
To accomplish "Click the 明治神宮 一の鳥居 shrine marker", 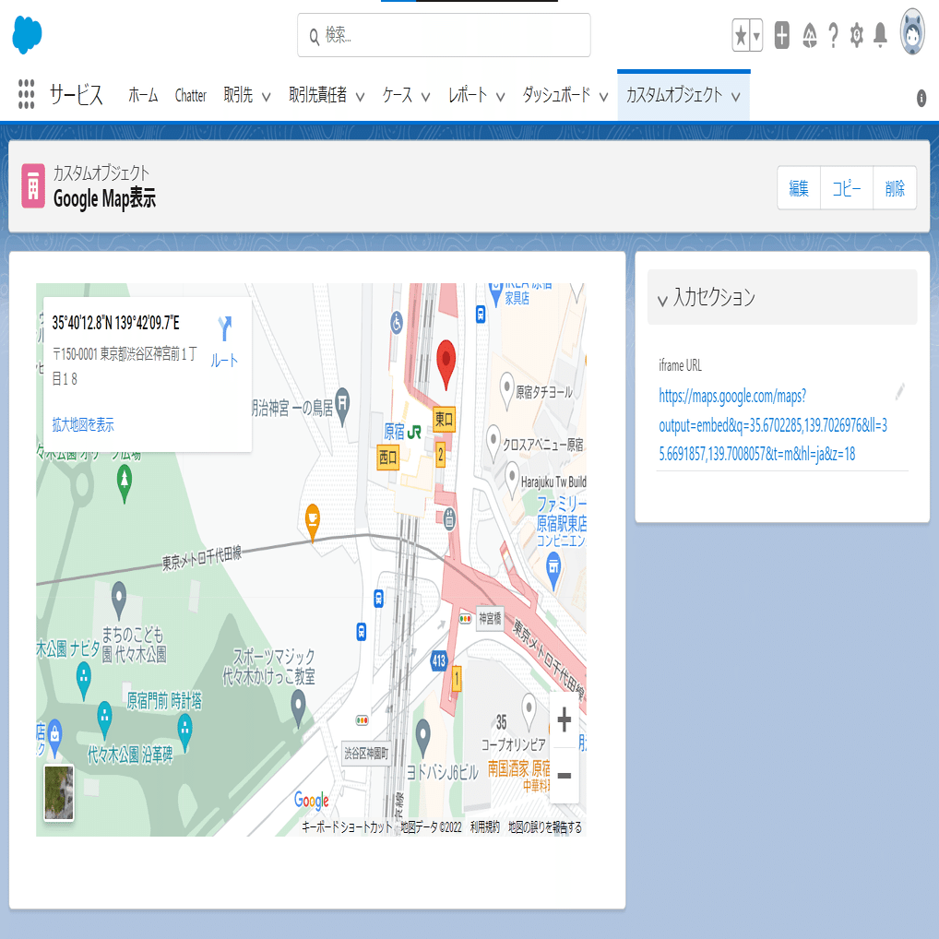I will point(342,407).
